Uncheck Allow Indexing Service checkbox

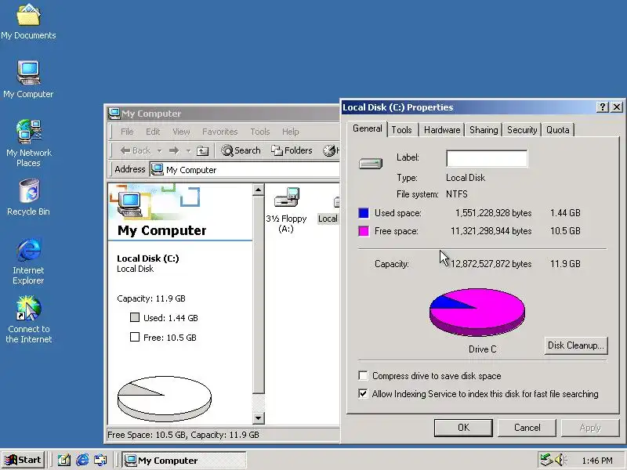[363, 394]
